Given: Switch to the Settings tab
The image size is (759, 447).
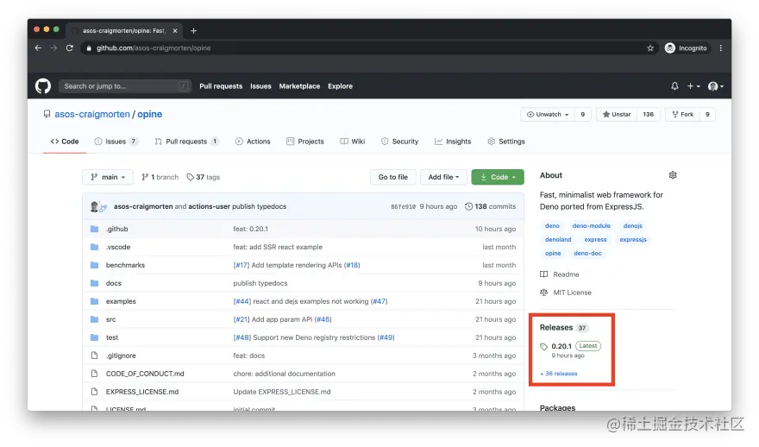Looking at the screenshot, I should [506, 142].
